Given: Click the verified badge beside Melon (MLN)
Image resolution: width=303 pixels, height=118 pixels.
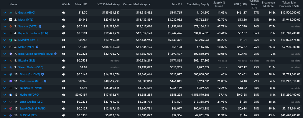Looking at the screenshot, I should click(x=37, y=47).
